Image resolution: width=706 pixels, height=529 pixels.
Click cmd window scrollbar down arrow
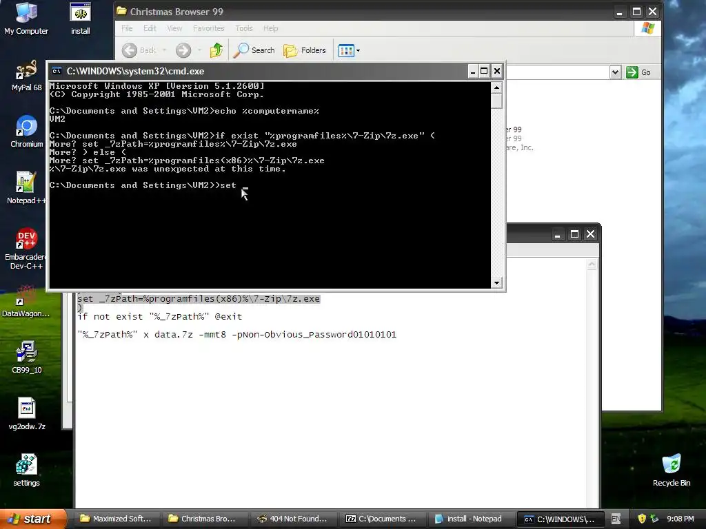coord(496,283)
